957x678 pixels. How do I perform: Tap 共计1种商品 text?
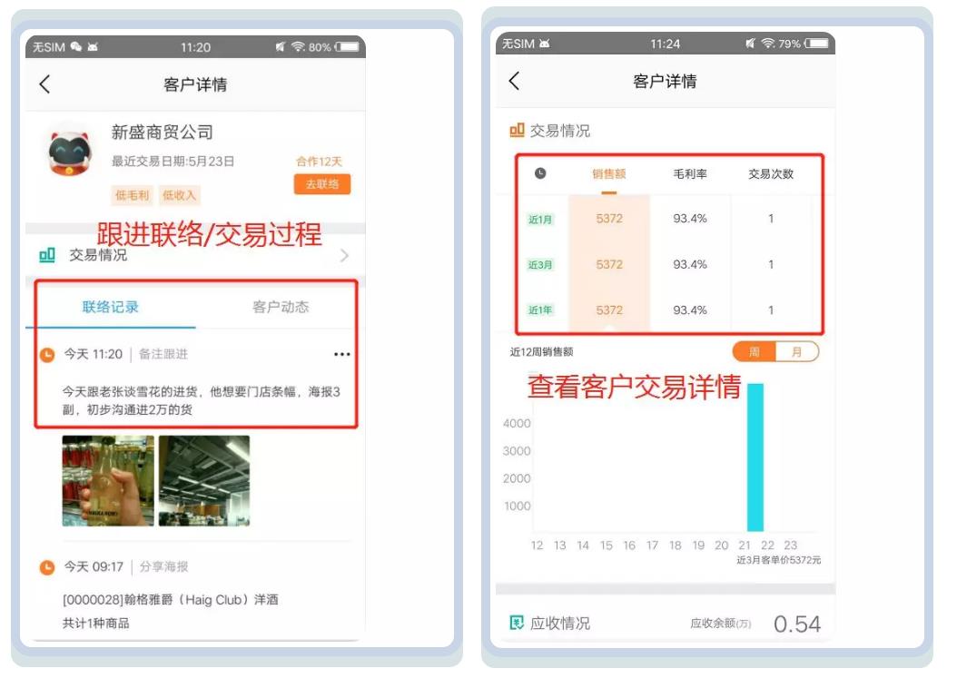(x=96, y=623)
